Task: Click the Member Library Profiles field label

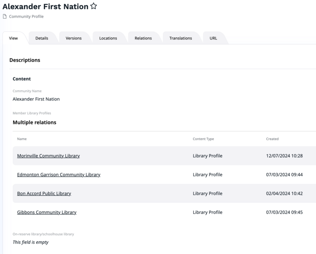Action: click(x=32, y=113)
